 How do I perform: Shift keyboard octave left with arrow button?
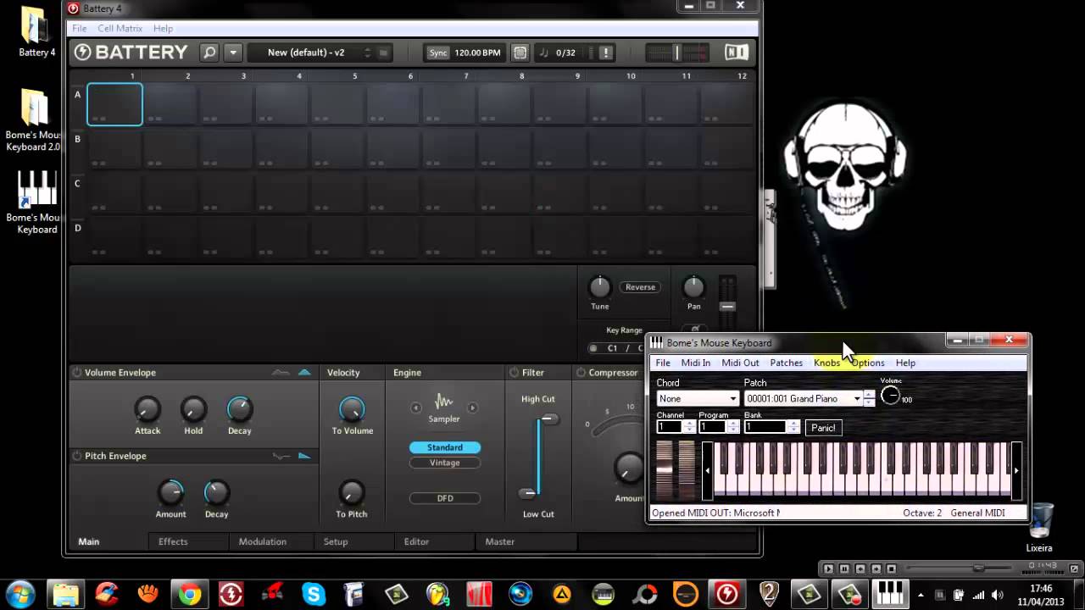tap(708, 471)
